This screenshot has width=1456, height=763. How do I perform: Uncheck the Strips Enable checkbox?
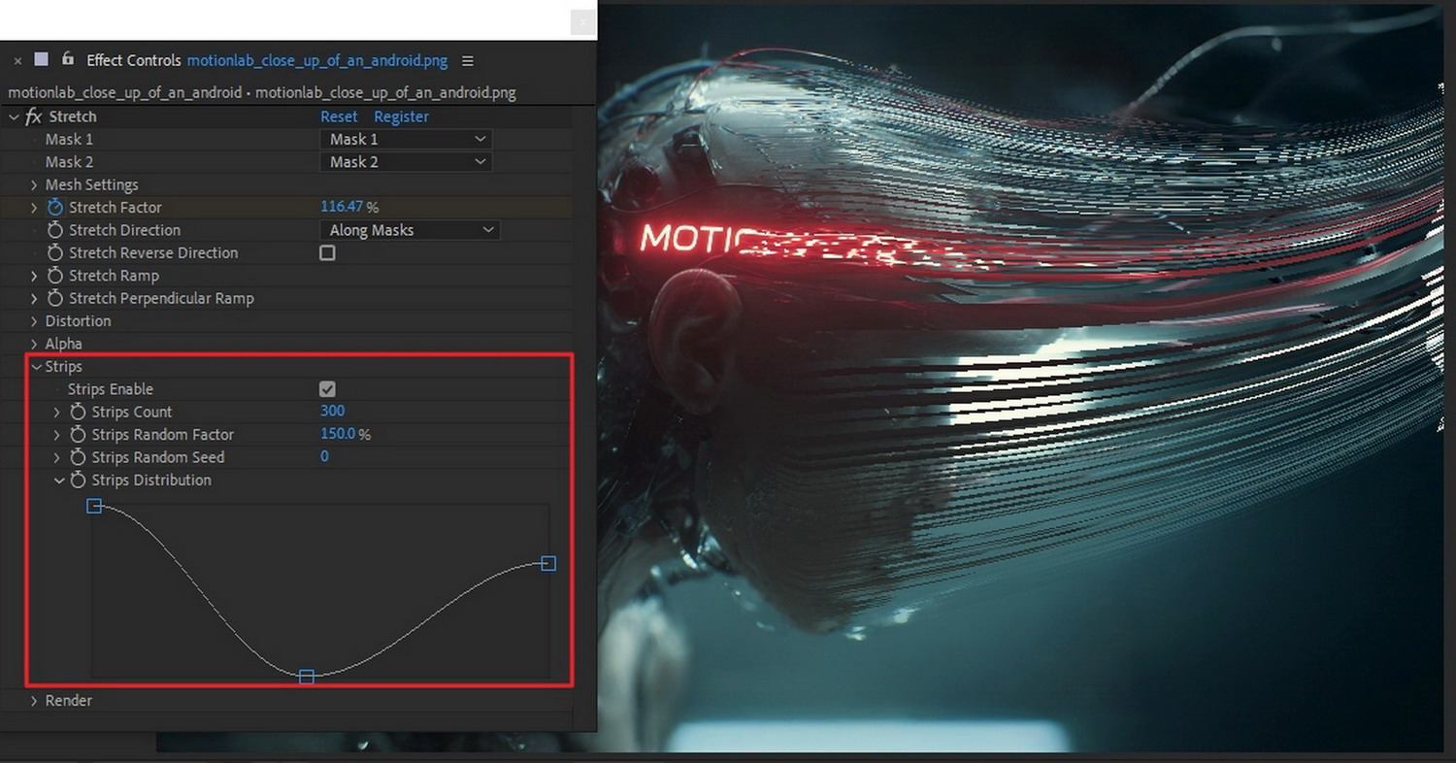328,388
